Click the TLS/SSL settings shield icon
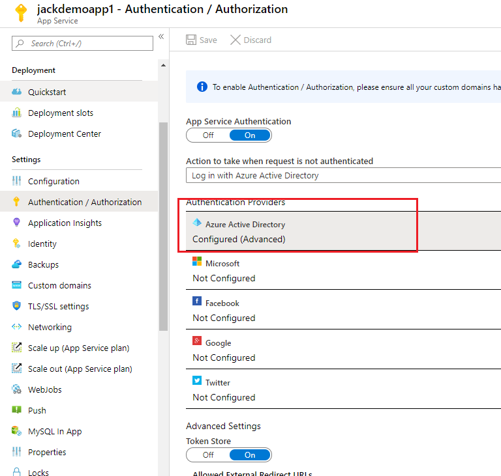 tap(17, 306)
